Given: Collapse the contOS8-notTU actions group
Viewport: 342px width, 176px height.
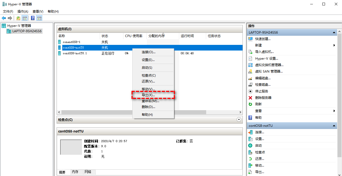Looking at the screenshot, I should coord(334,126).
